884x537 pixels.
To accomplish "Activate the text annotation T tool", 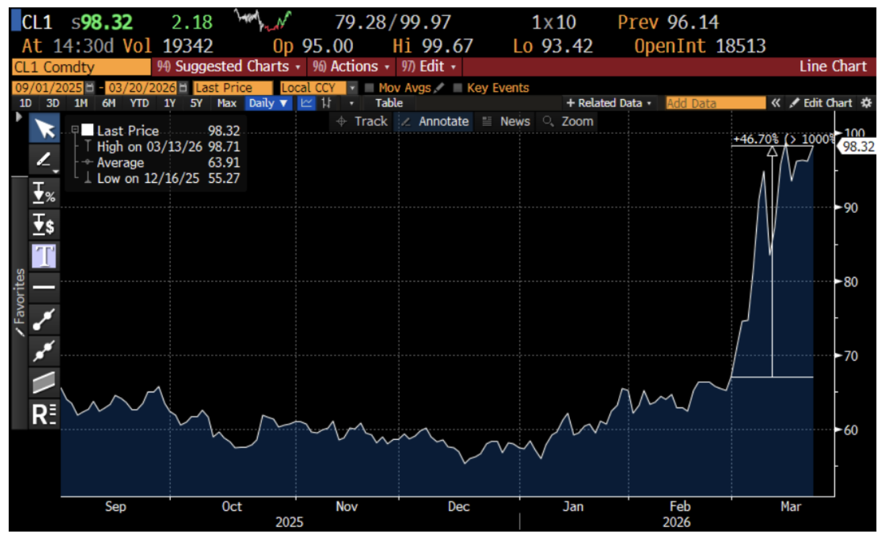I will [44, 256].
